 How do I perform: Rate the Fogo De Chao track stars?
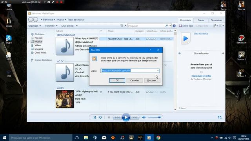coord(152,39)
